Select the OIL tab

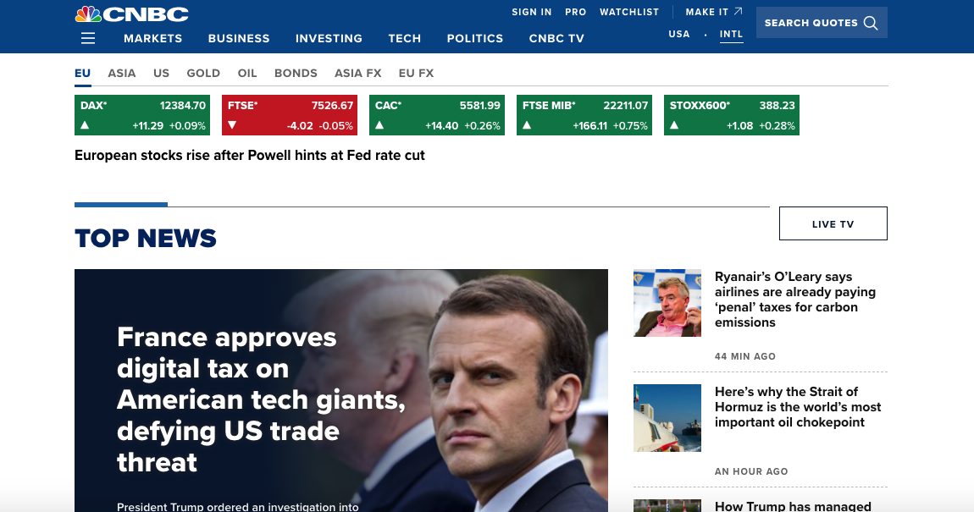(x=247, y=74)
